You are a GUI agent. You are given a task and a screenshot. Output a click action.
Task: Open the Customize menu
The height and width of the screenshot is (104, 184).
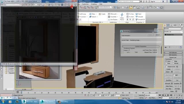click(x=85, y=4)
